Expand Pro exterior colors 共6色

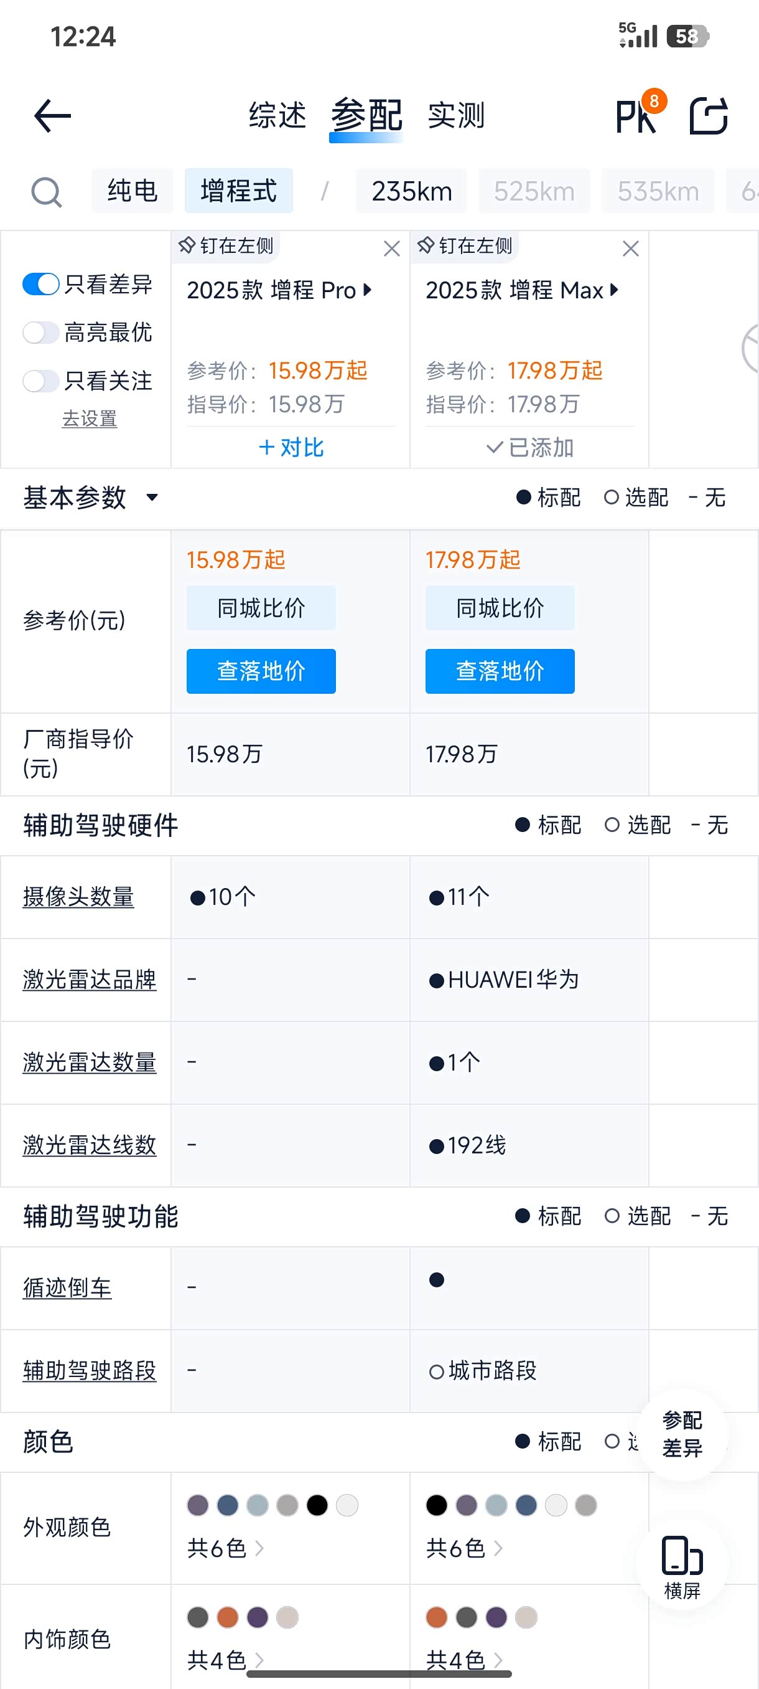tap(225, 1548)
